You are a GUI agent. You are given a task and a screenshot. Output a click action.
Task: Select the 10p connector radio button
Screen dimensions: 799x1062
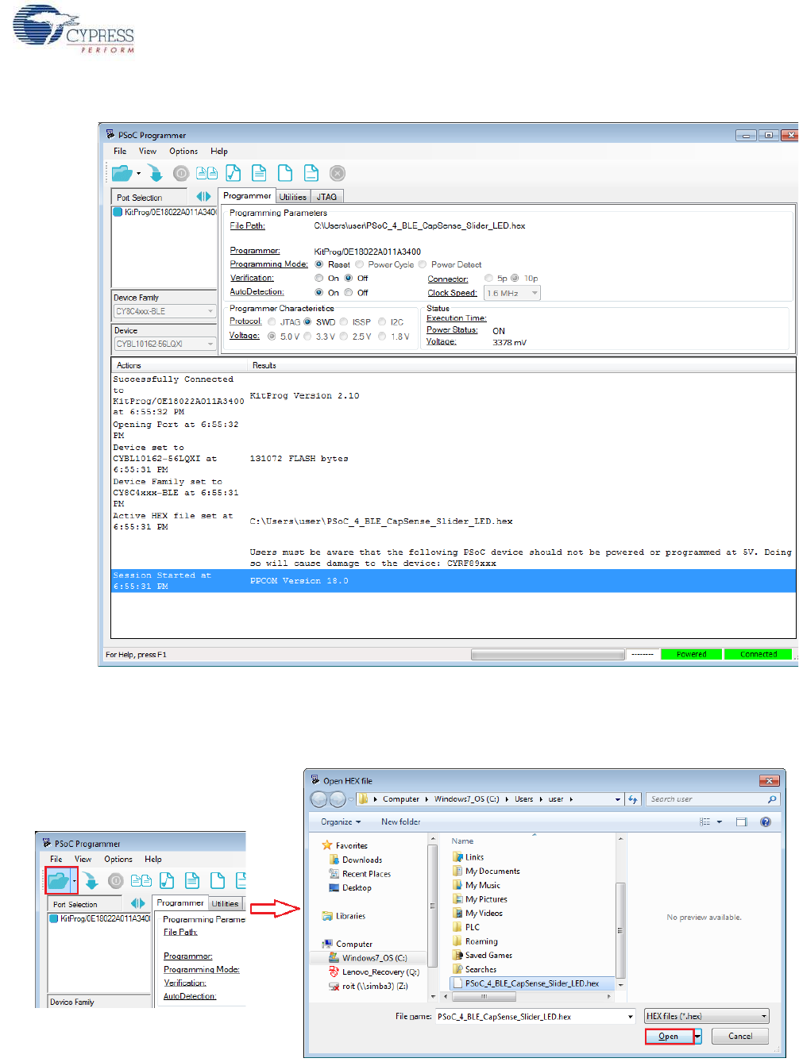(x=515, y=278)
